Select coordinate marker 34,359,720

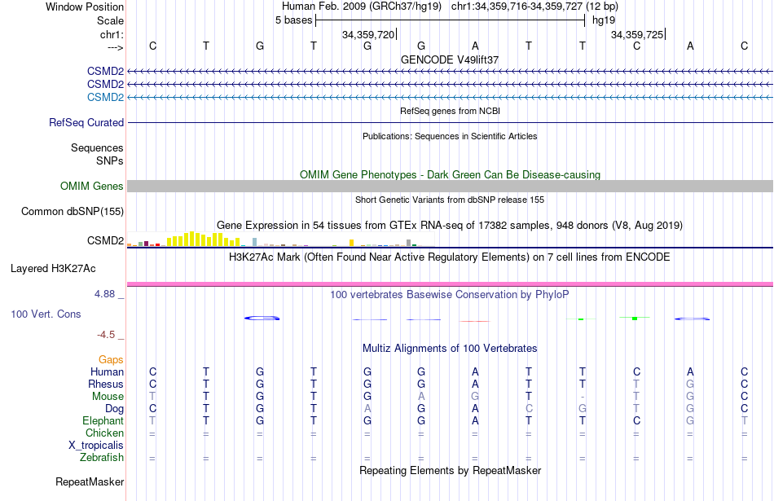pos(368,34)
